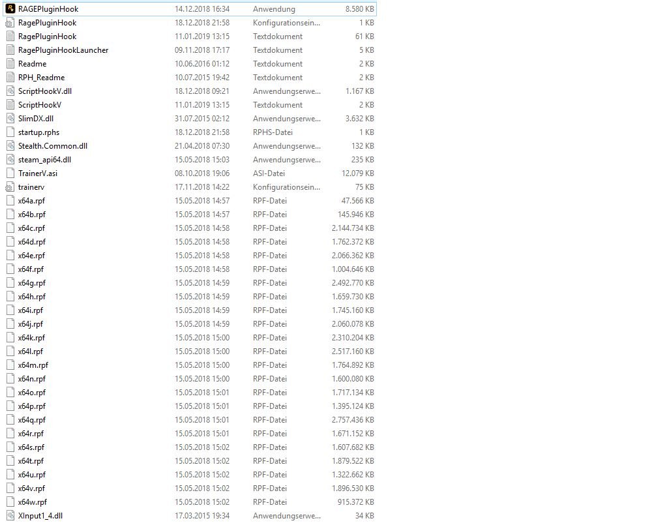The height and width of the screenshot is (525, 652).
Task: Click the startup.rphs blank file icon
Action: (x=10, y=132)
